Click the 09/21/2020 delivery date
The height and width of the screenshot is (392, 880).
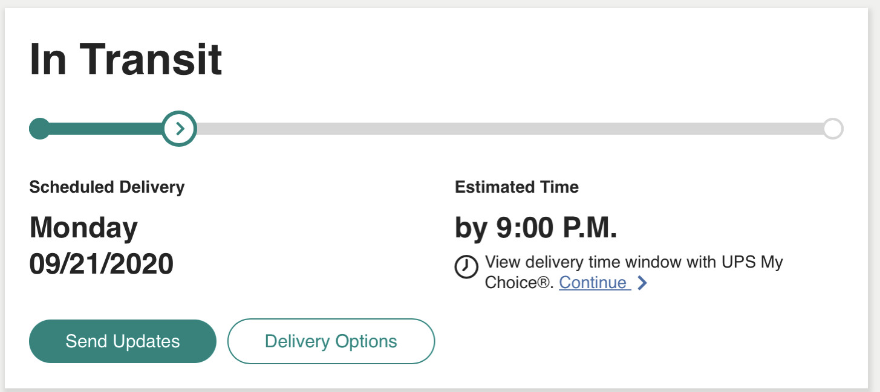(102, 264)
